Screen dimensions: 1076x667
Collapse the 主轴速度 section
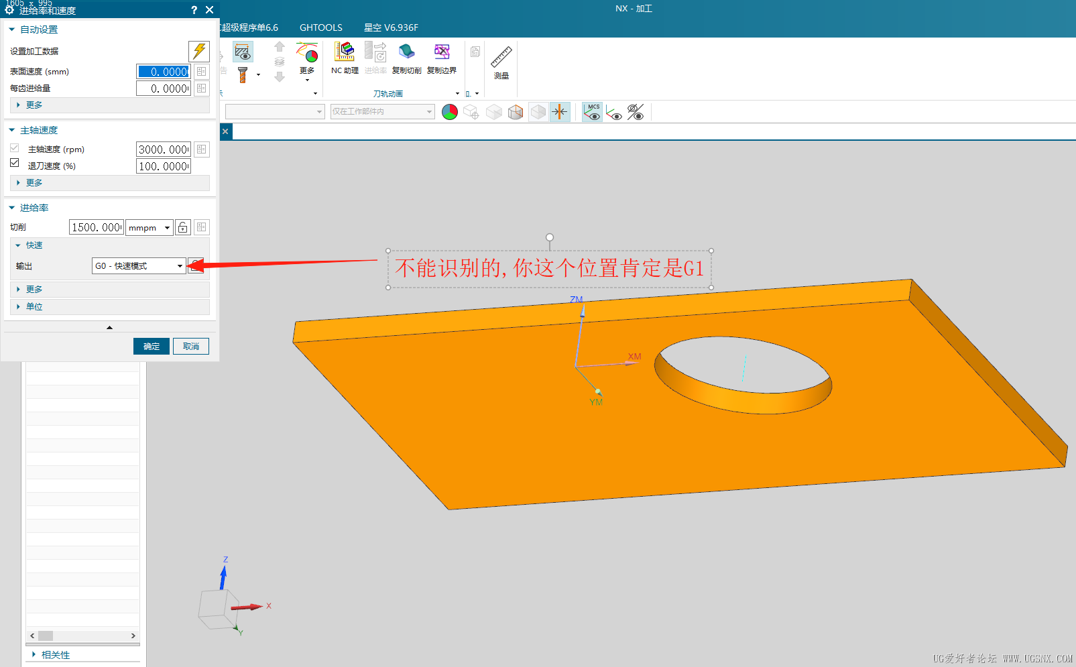(12, 130)
